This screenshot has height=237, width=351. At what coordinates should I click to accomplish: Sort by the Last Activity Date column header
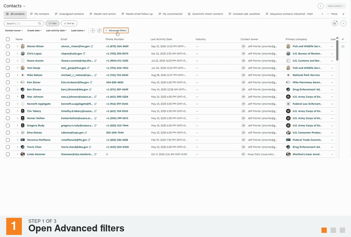click(161, 39)
